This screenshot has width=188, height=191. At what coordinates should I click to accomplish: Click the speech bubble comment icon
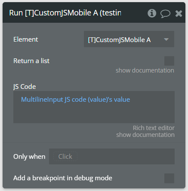pyautogui.click(x=165, y=14)
